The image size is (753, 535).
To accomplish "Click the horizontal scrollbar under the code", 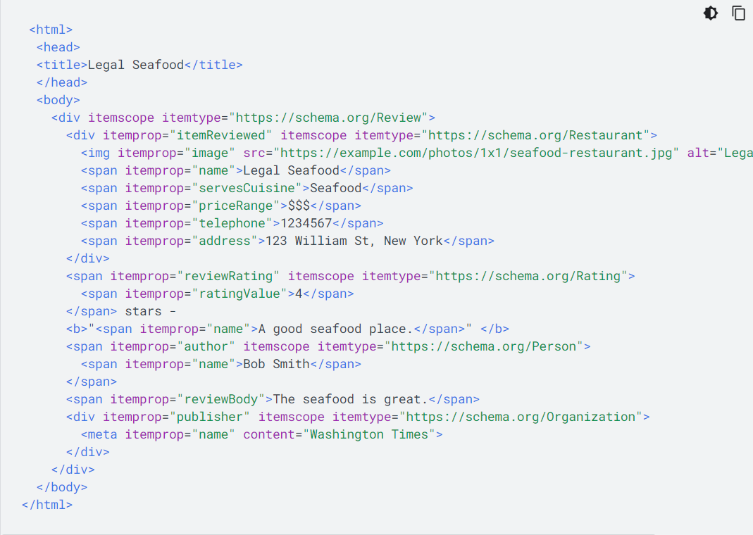I will pyautogui.click(x=328, y=534).
